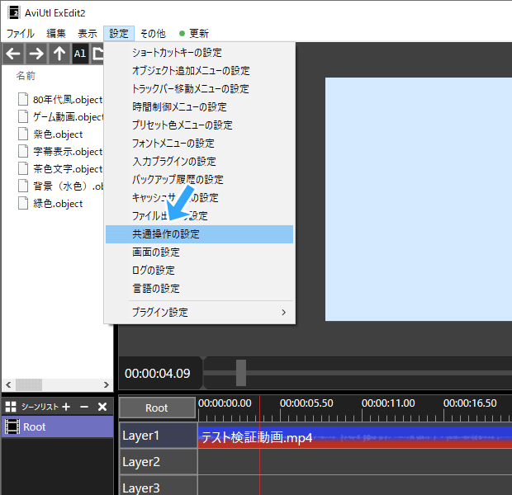Click file icon of 緑色.object

click(x=23, y=203)
